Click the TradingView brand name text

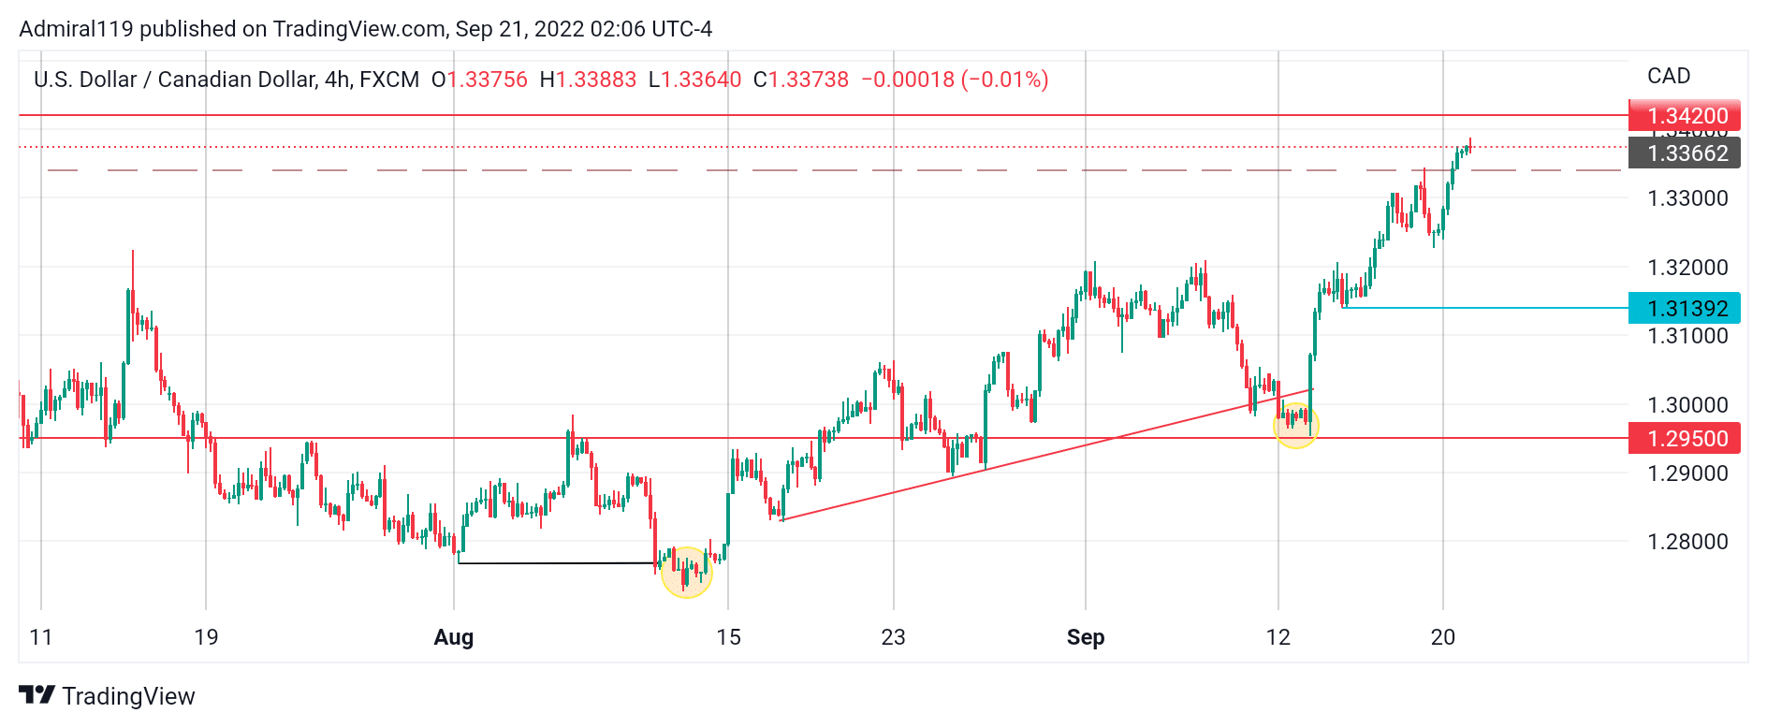click(x=128, y=696)
